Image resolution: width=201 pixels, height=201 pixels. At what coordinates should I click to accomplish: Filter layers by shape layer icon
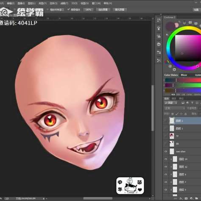tap(197, 103)
